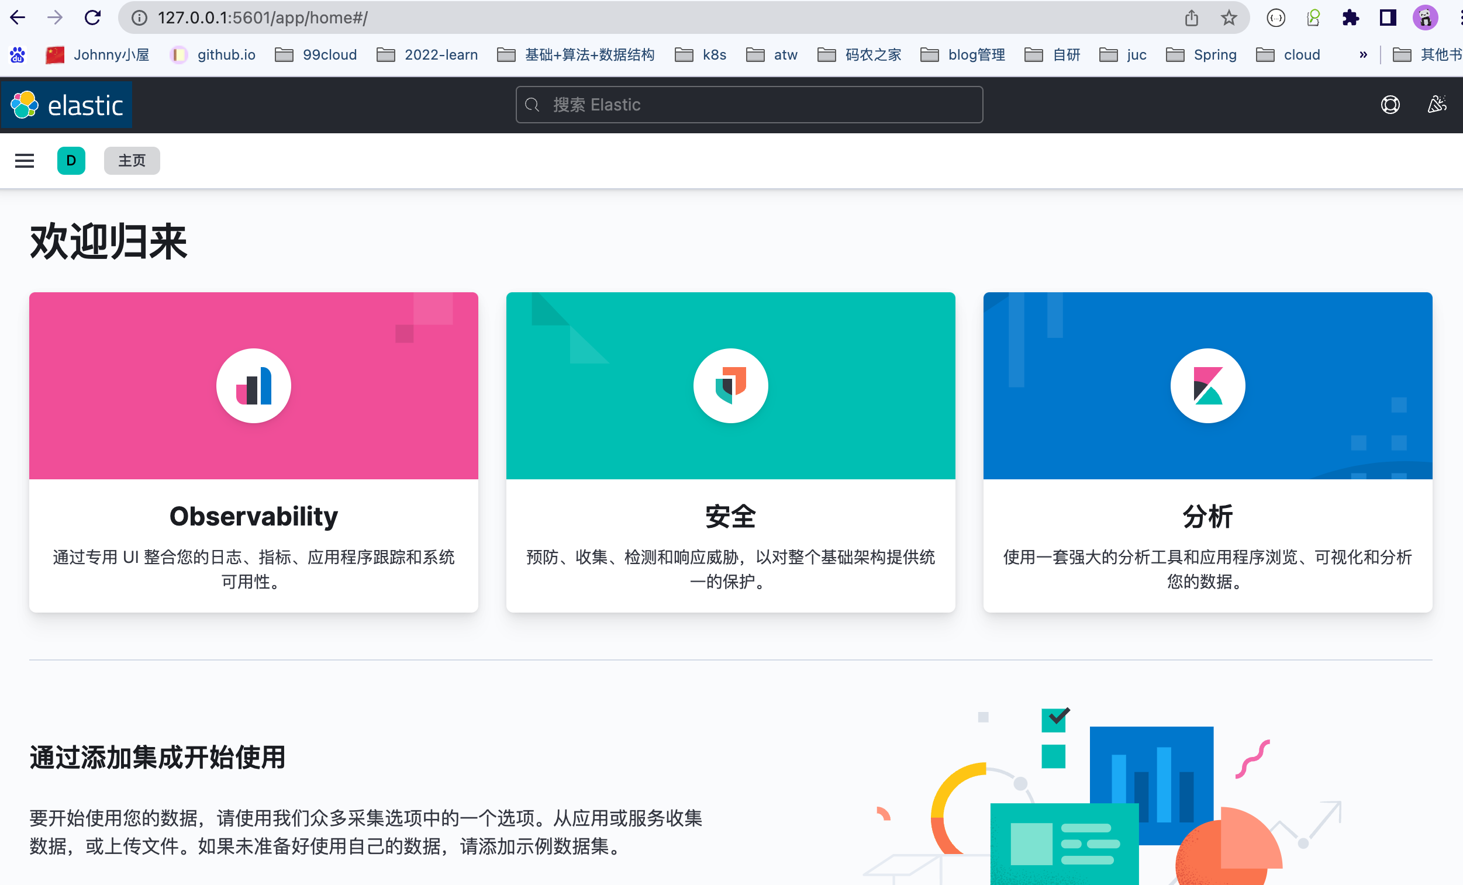Click the 安全 shield icon
The width and height of the screenshot is (1463, 885).
pos(730,385)
